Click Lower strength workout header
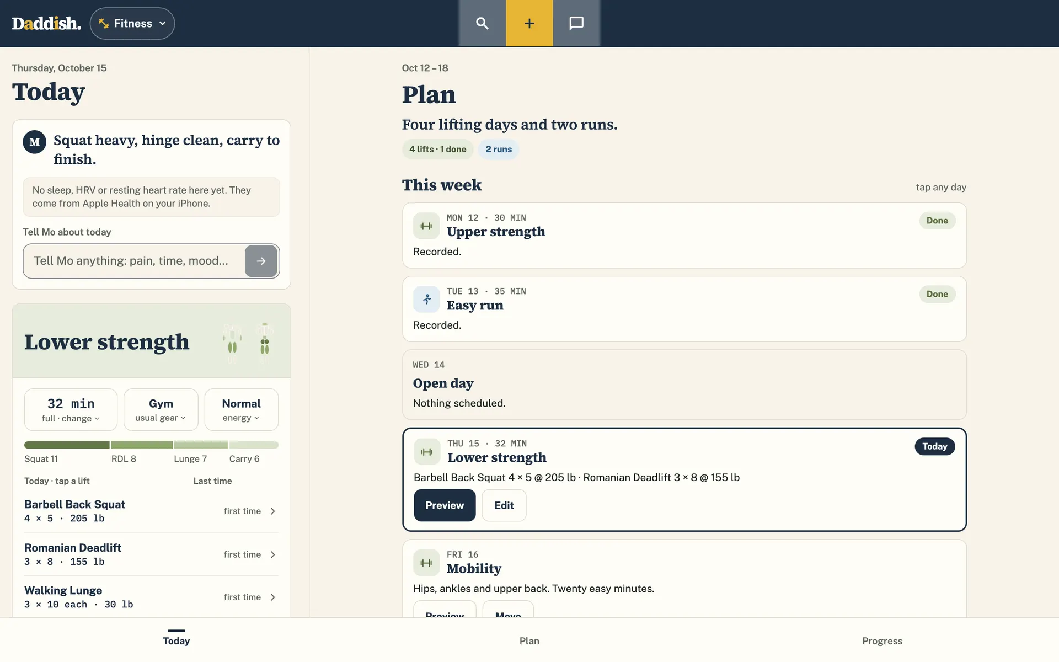This screenshot has height=662, width=1059. click(151, 341)
